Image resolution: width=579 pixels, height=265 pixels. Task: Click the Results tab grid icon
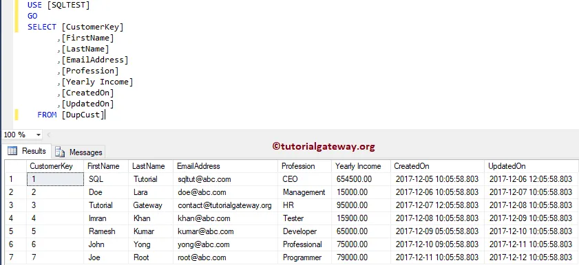click(12, 151)
